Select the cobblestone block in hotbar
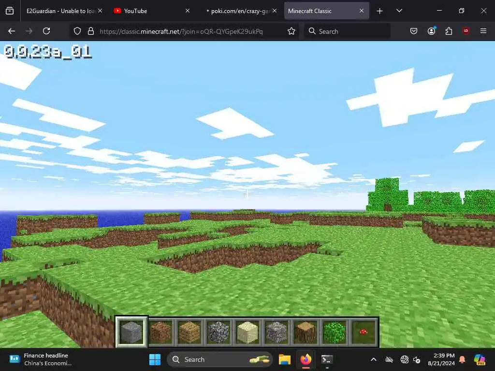 [218, 332]
